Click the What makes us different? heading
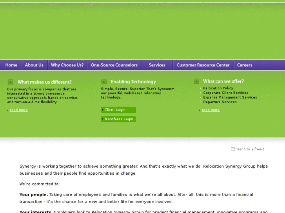285x213 pixels. coord(45,82)
